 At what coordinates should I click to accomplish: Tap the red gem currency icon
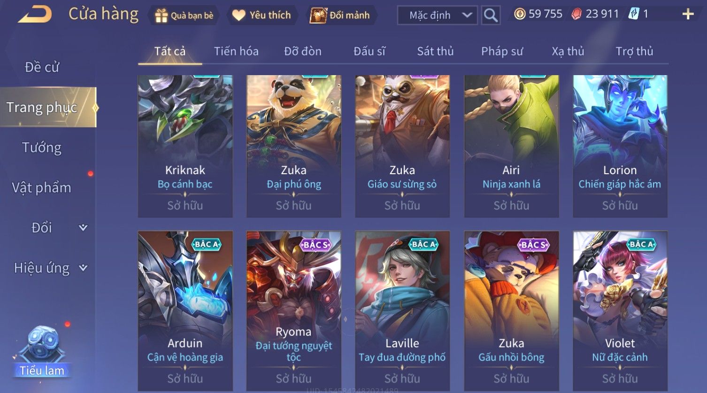tap(576, 14)
